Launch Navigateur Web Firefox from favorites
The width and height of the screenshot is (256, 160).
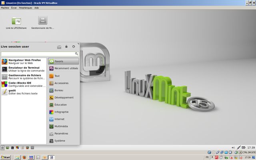point(24,62)
